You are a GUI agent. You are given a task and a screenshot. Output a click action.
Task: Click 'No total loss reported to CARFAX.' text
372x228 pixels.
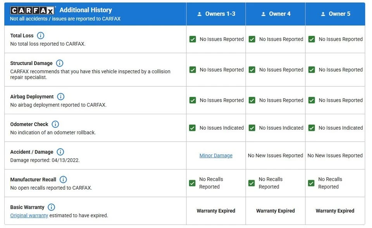tap(48, 44)
